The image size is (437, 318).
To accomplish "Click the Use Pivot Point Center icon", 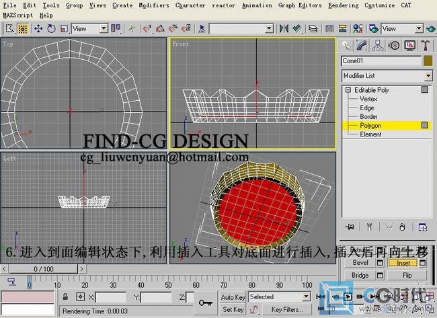I will [x=116, y=28].
